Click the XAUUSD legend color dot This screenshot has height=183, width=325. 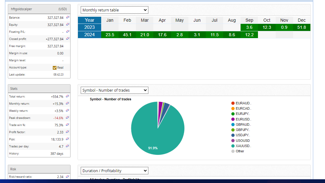tap(233, 146)
